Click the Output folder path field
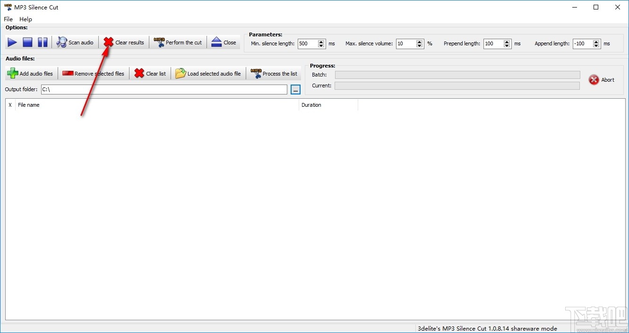Viewport: 629px width, 333px height. pos(164,89)
